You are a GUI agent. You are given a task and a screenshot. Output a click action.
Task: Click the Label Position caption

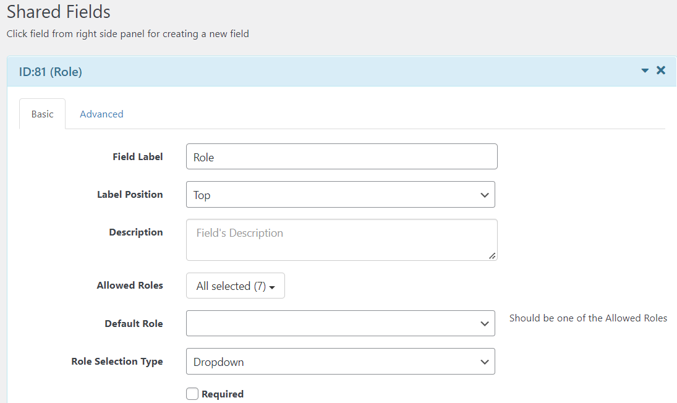[x=130, y=195]
